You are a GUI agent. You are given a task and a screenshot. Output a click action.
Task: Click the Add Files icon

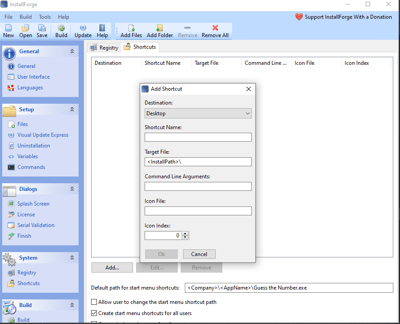click(131, 31)
